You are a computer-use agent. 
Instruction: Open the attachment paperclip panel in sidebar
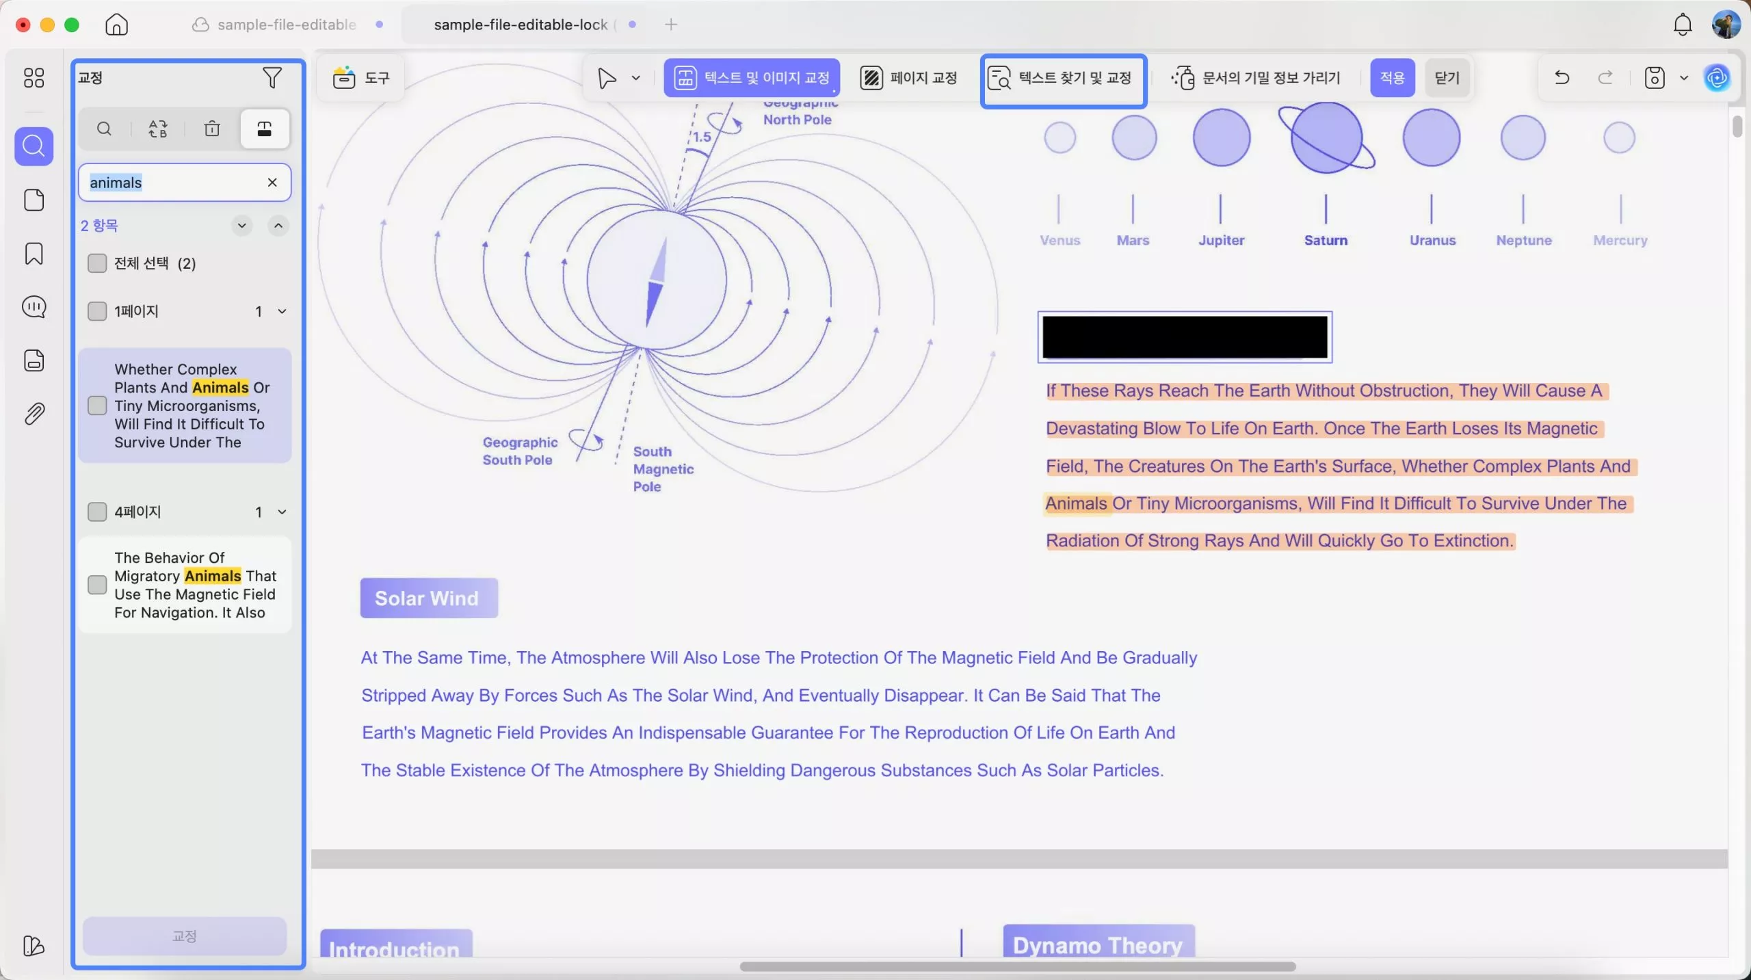pyautogui.click(x=34, y=414)
